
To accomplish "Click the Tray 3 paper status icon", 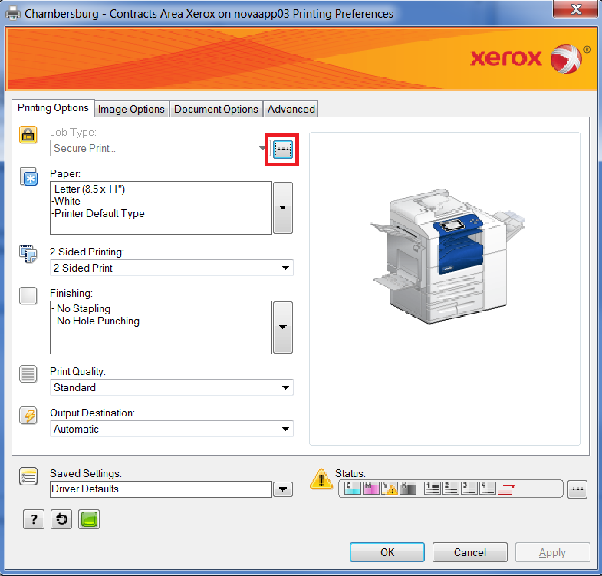I will 469,489.
